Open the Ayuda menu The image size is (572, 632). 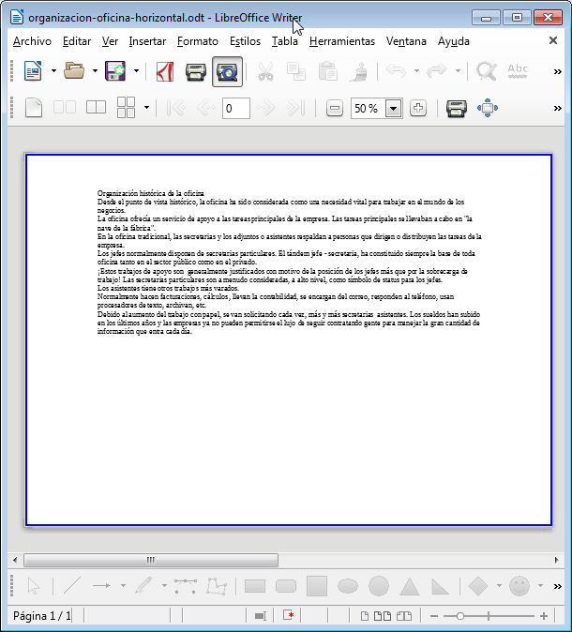[454, 41]
